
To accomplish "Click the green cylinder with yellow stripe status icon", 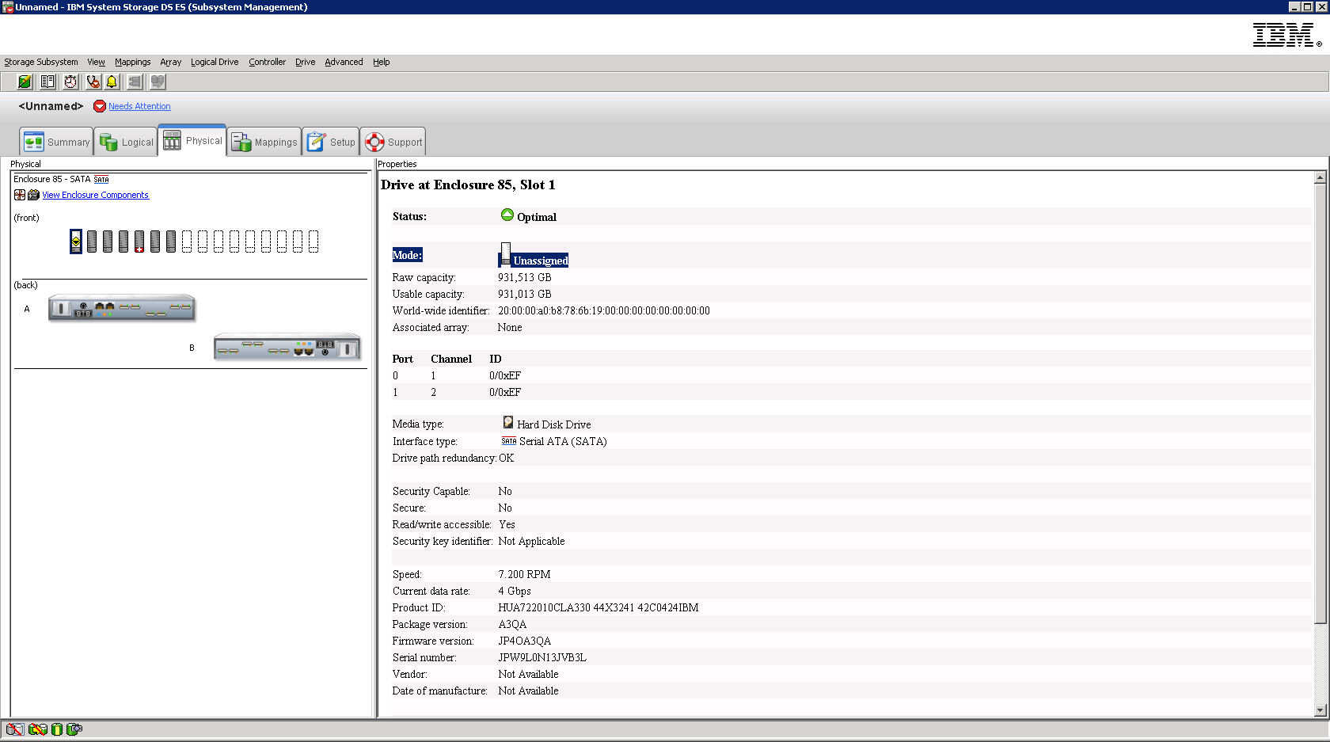I will point(56,729).
